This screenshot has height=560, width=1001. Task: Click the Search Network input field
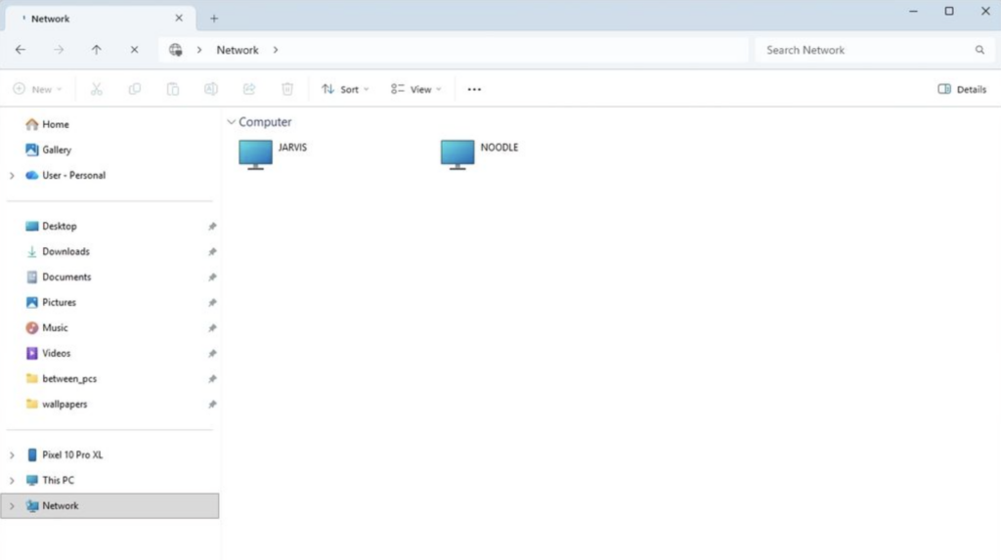coord(860,50)
